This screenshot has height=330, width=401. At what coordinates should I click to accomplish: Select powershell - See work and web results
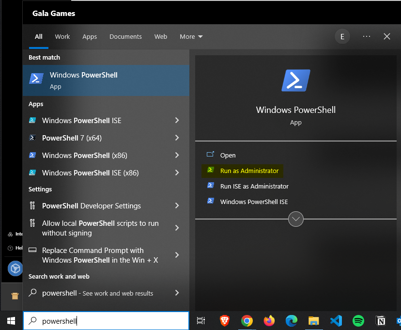[106, 293]
